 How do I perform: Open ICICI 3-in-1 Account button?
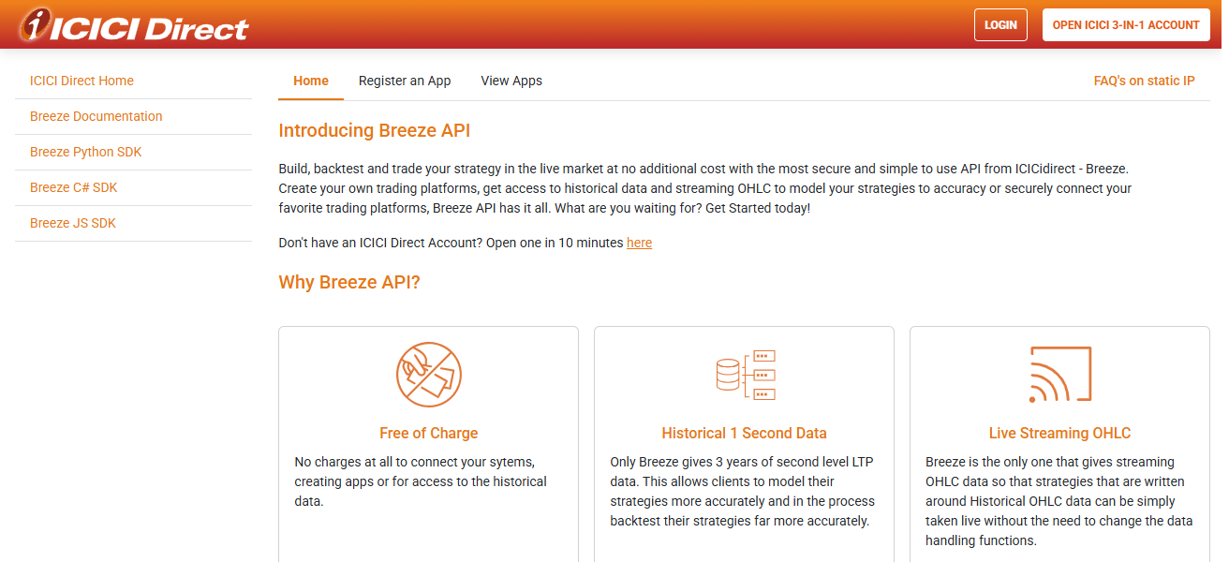point(1126,25)
